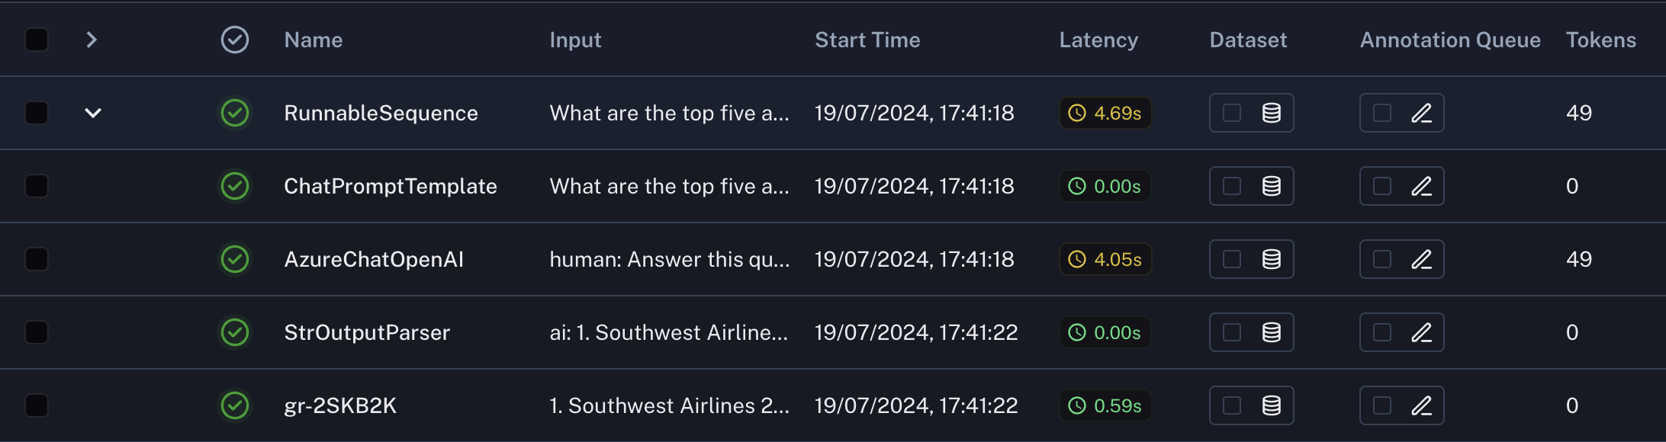The height and width of the screenshot is (442, 1666).
Task: Click the 4.69s latency badge
Action: 1105,113
